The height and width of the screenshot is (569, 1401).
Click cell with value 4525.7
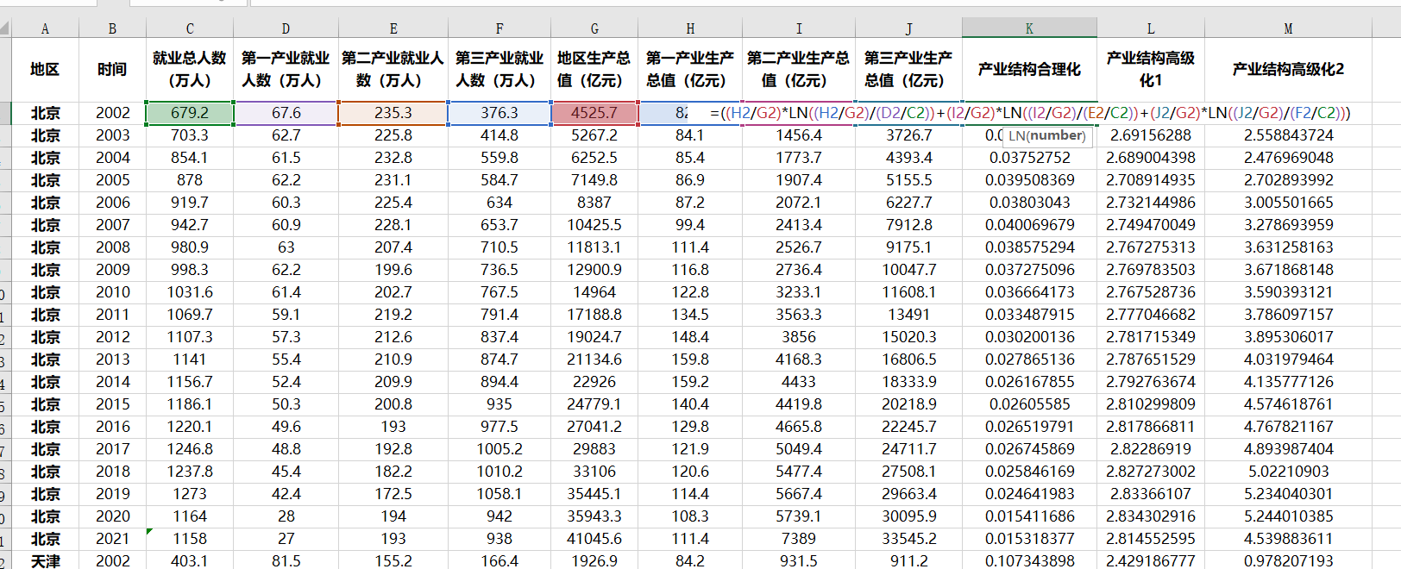(594, 113)
